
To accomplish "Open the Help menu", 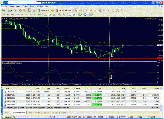I will pos(47,6).
